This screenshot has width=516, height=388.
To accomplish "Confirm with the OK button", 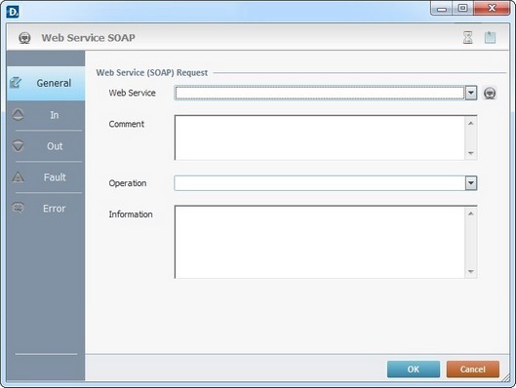I will click(414, 369).
